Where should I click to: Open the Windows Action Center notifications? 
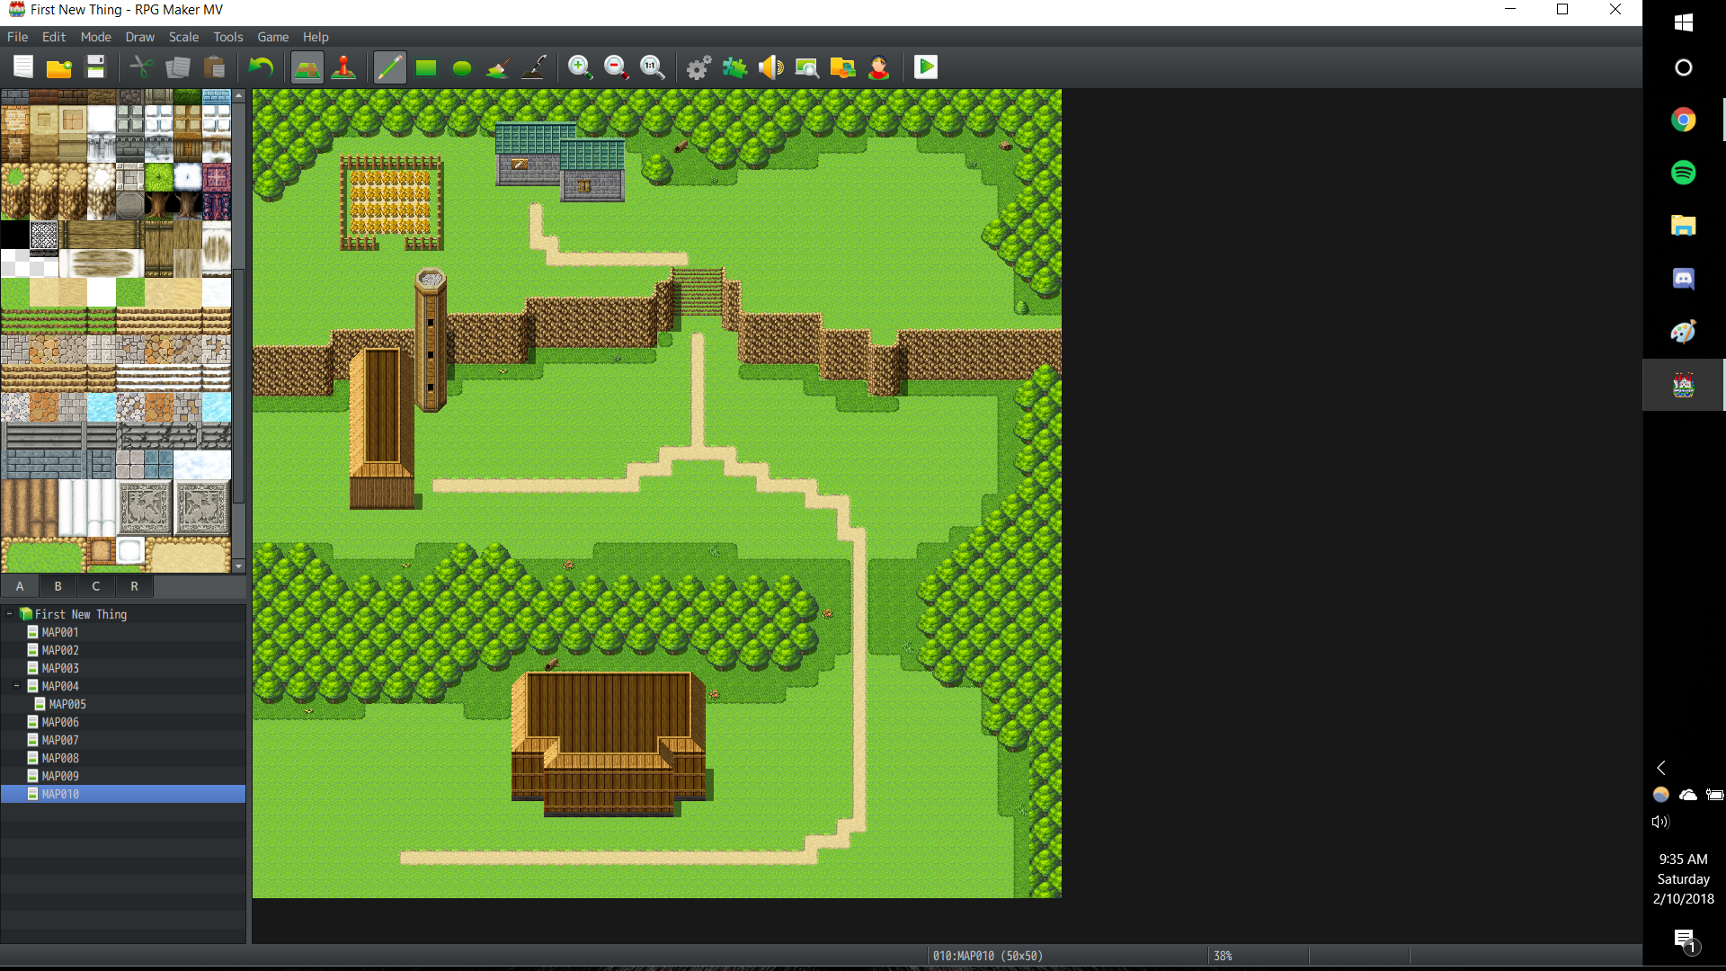pyautogui.click(x=1685, y=940)
